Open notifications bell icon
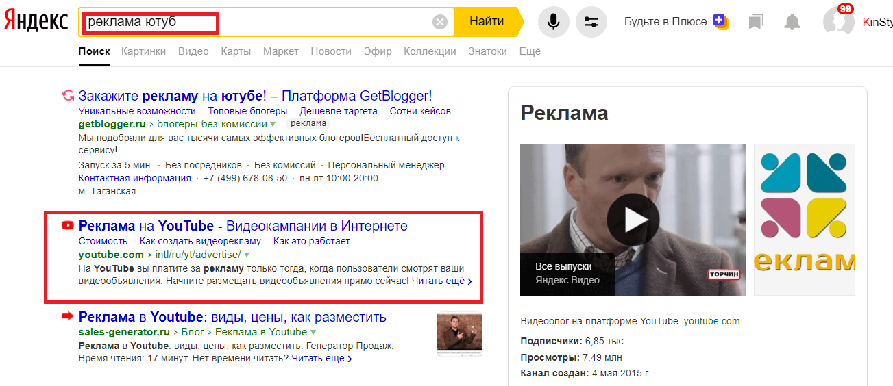 click(x=792, y=22)
